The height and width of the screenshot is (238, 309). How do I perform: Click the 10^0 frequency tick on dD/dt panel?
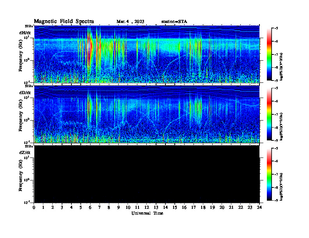click(27, 120)
